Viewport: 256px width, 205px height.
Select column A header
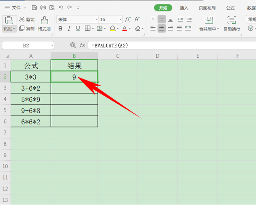(31, 56)
